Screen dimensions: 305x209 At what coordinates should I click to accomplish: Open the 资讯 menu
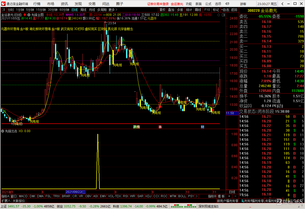[x=64, y=4]
